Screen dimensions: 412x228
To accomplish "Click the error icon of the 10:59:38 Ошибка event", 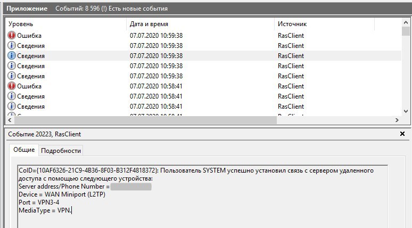I will (12, 36).
